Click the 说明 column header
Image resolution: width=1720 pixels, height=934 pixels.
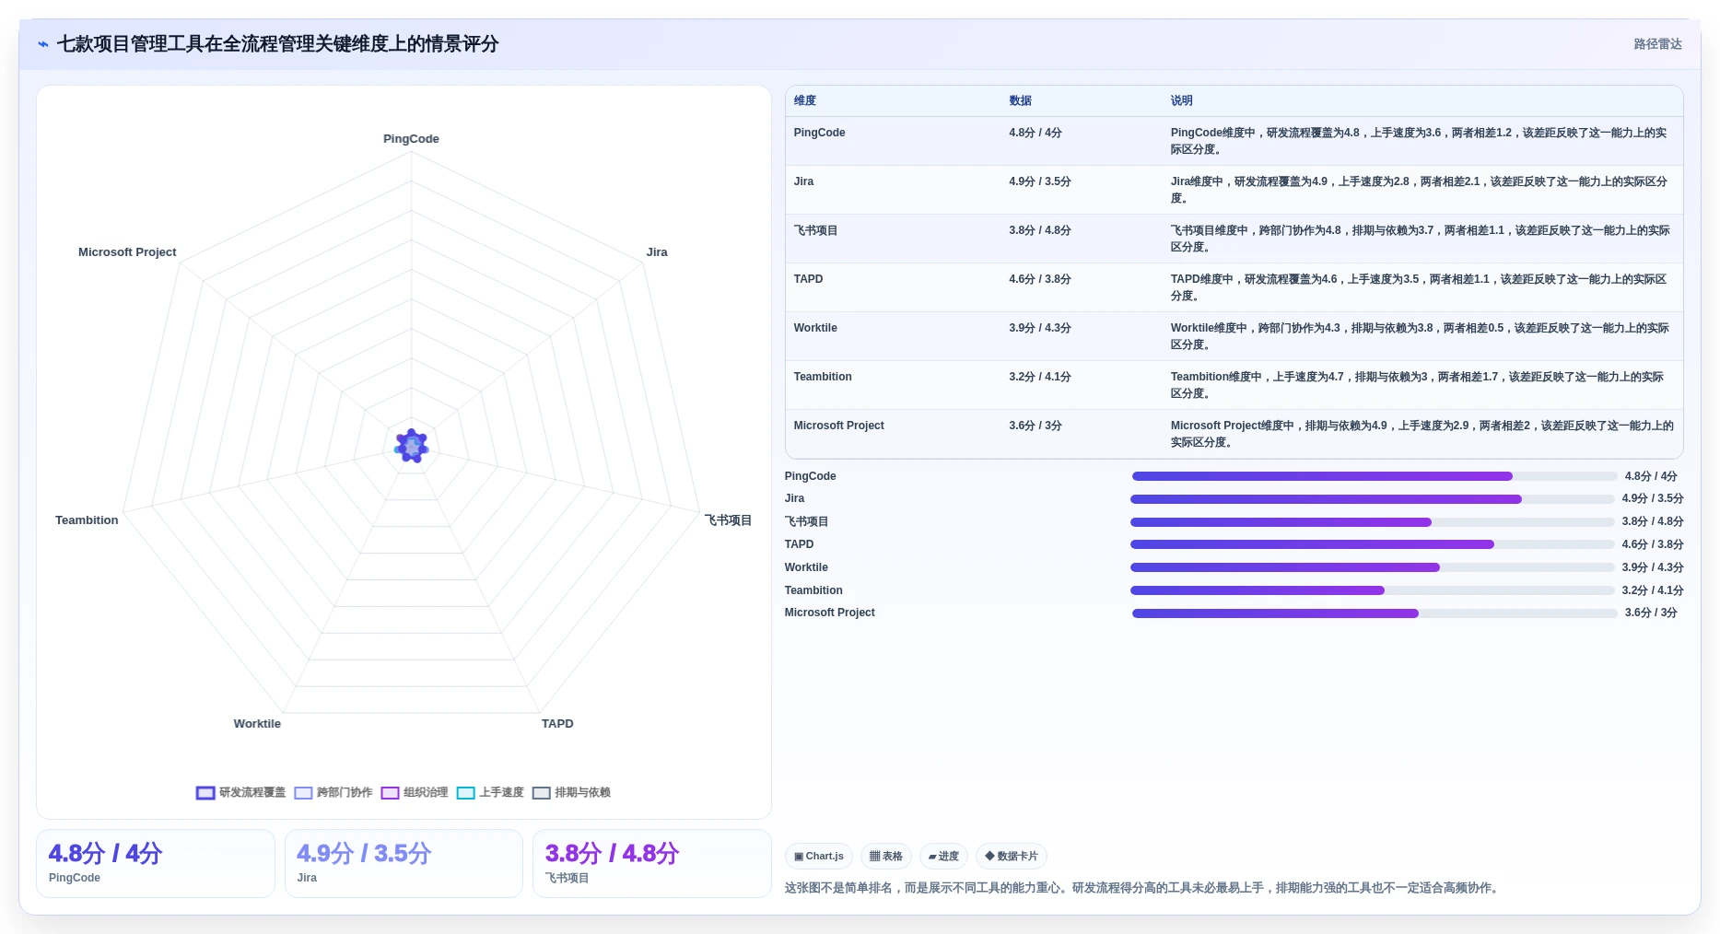click(1181, 100)
